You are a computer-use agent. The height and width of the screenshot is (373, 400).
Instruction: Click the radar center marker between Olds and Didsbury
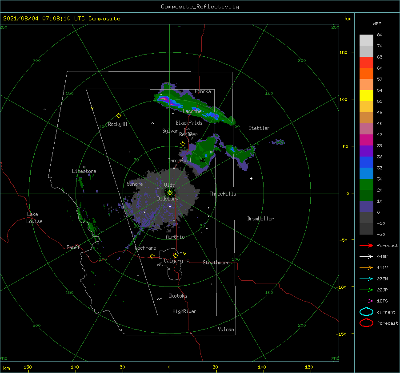point(170,193)
